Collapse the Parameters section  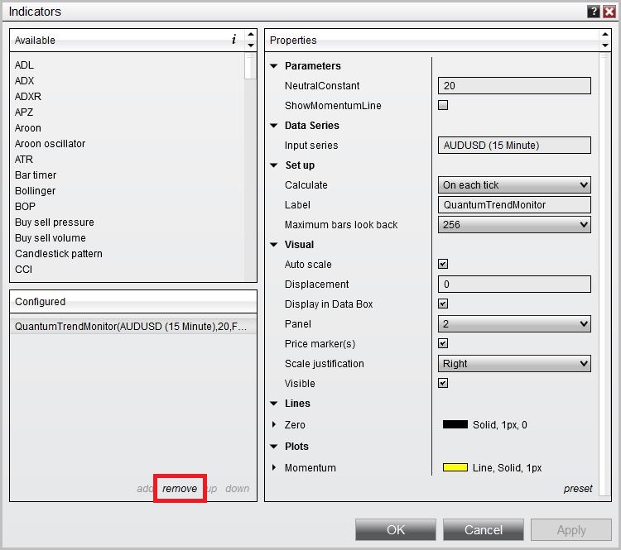[x=274, y=65]
